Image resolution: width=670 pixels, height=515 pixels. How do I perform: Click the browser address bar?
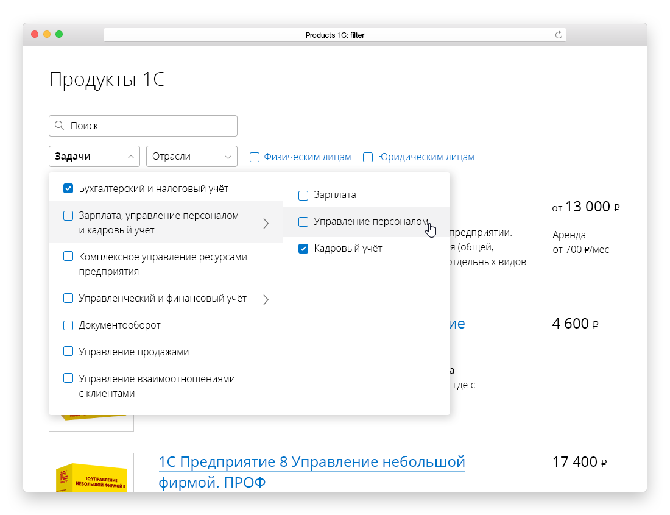(x=334, y=35)
